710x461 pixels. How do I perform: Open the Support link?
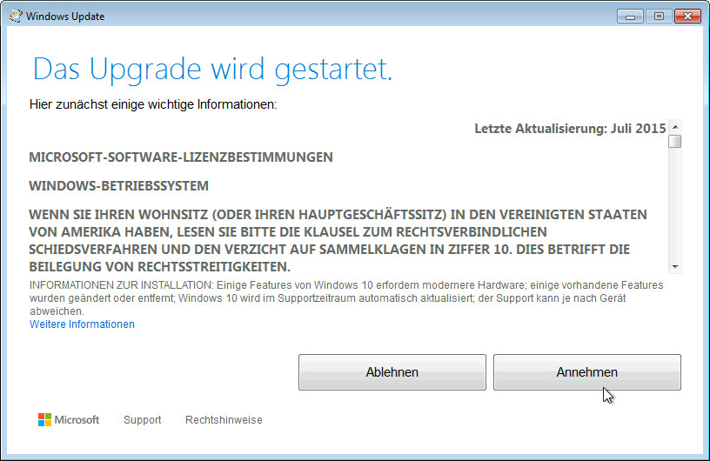pos(142,420)
